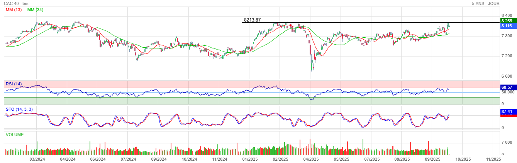Click the 6 600 price axis label

point(507,76)
